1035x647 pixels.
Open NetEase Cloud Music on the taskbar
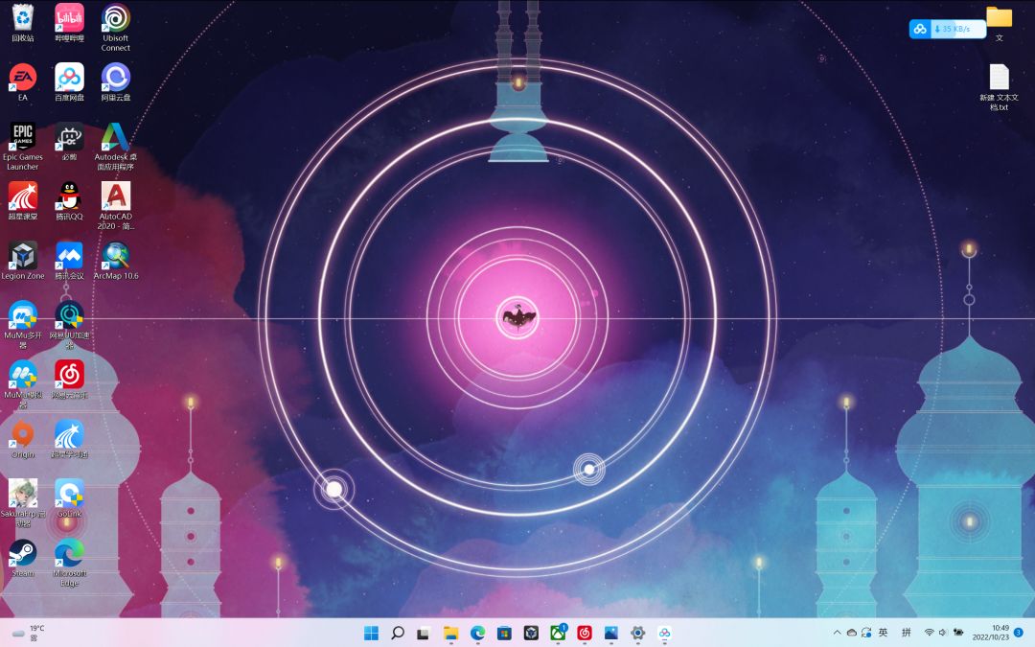pos(585,634)
